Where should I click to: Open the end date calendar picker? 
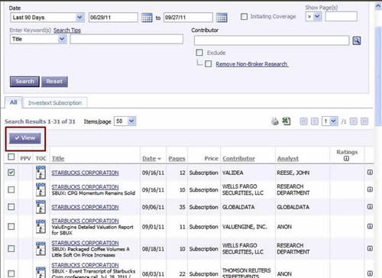[222, 18]
